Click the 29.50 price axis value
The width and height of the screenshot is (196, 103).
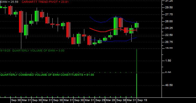(169, 8)
